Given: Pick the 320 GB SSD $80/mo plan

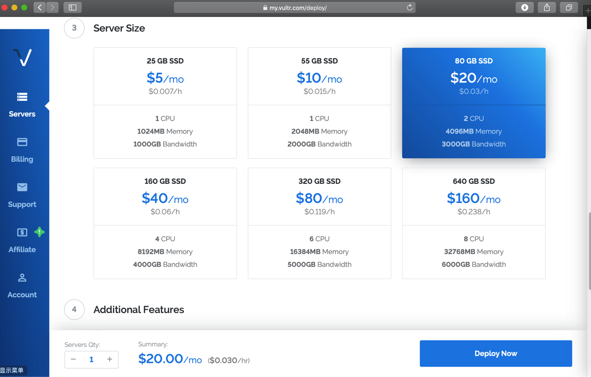Looking at the screenshot, I should [x=320, y=223].
